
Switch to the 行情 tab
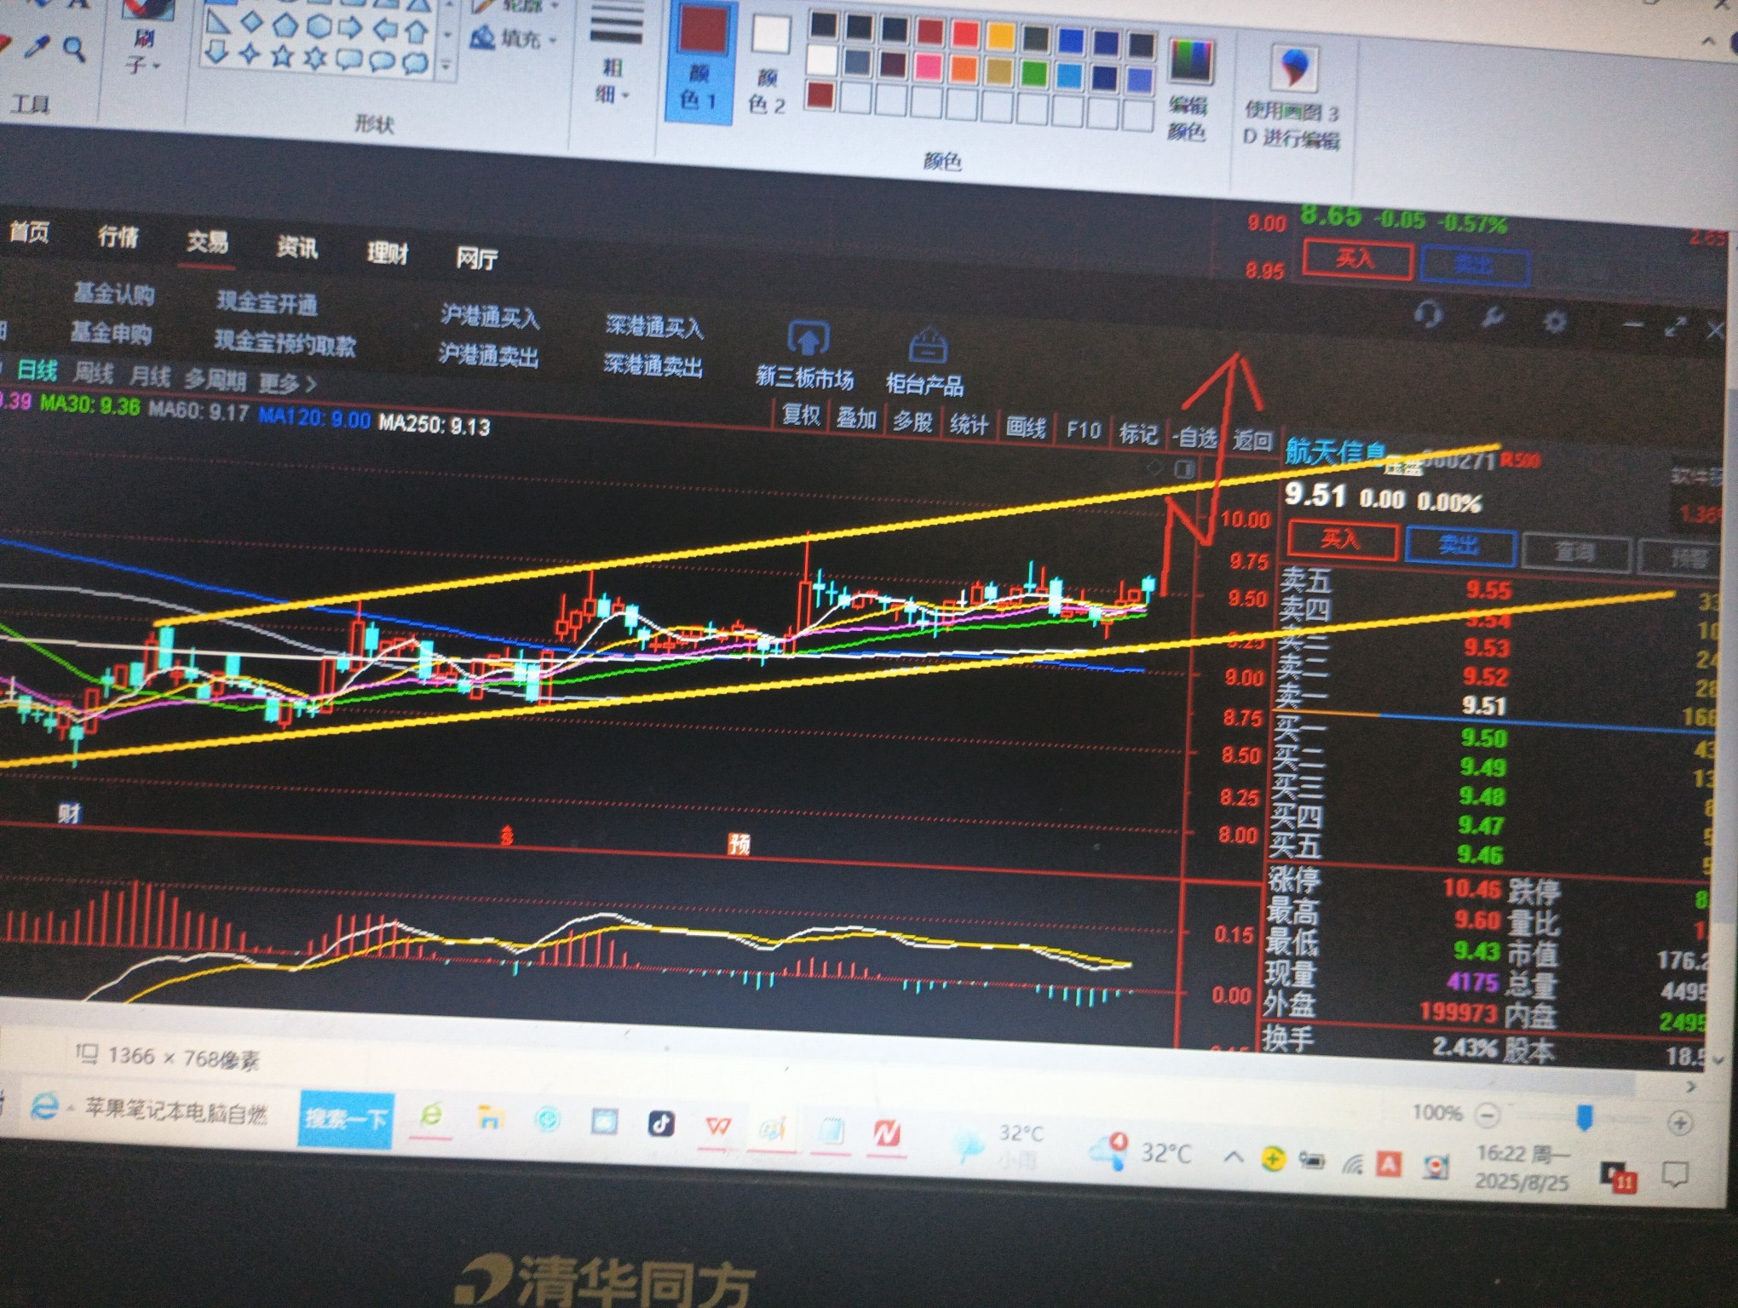click(x=118, y=237)
